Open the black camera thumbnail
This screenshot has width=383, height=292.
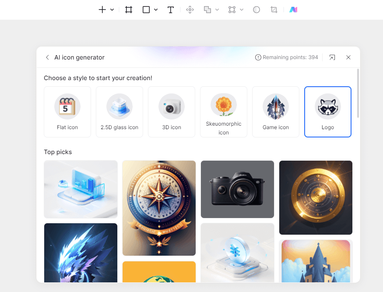(x=237, y=190)
